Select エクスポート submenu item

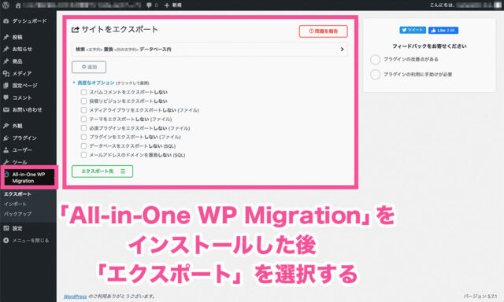pyautogui.click(x=17, y=193)
